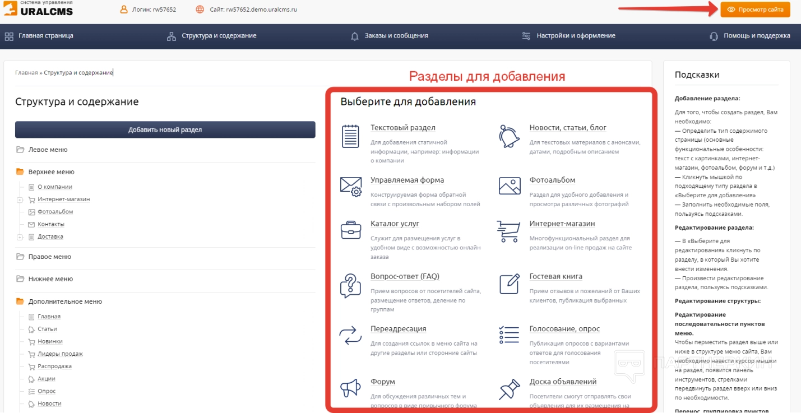Click the Просмотр сайта button

755,10
